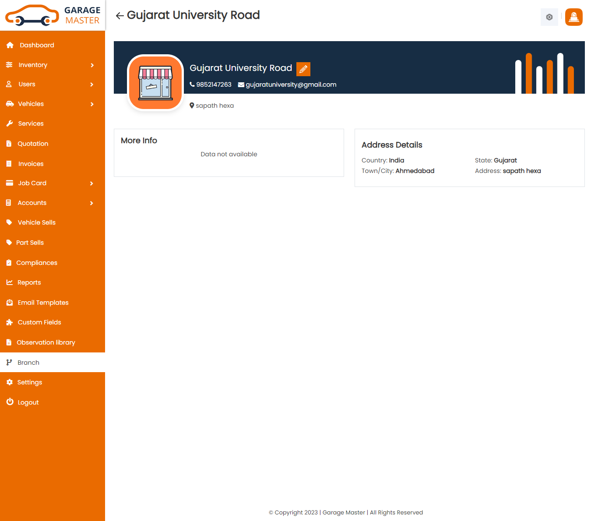The height and width of the screenshot is (521, 598).
Task: Click the pencil edit icon beside branch name
Action: tap(303, 69)
